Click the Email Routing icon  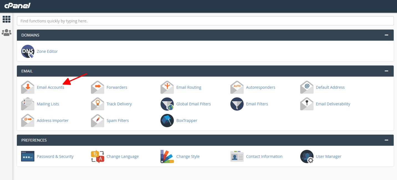pos(167,87)
